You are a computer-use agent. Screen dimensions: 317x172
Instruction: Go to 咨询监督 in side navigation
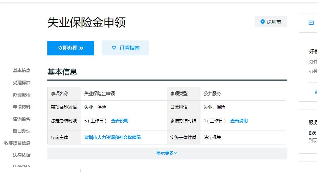click(21, 119)
